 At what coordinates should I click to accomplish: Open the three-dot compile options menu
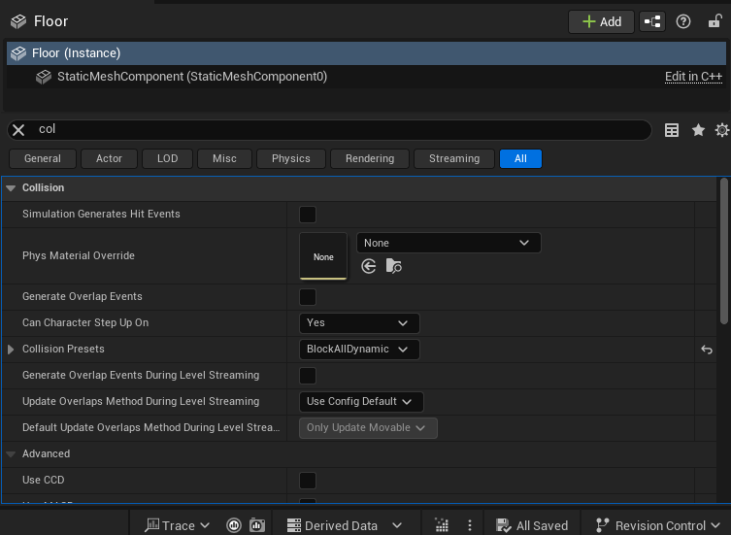470,525
